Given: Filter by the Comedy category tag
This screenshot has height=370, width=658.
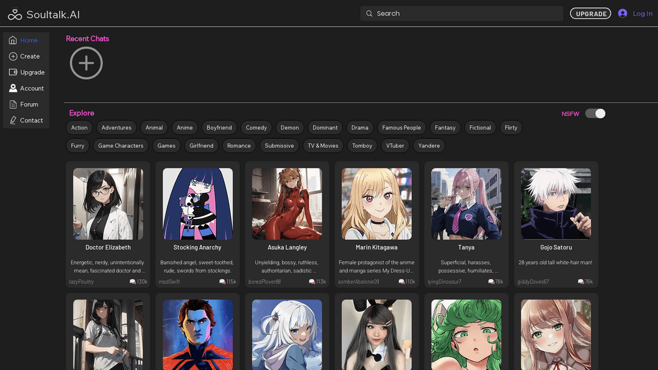Looking at the screenshot, I should click(256, 128).
